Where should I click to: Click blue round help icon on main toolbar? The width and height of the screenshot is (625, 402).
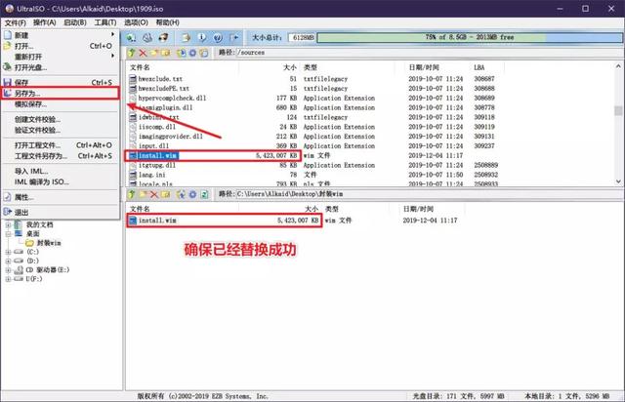[x=218, y=38]
